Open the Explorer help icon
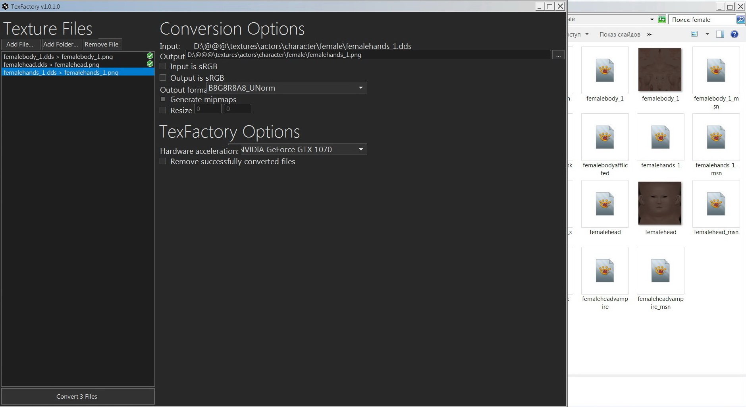Image resolution: width=746 pixels, height=407 pixels. coord(734,34)
